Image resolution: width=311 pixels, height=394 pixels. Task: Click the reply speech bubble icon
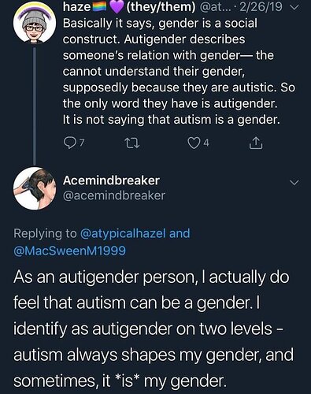[69, 143]
